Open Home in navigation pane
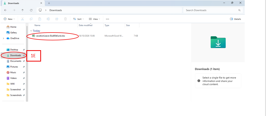 (13, 27)
